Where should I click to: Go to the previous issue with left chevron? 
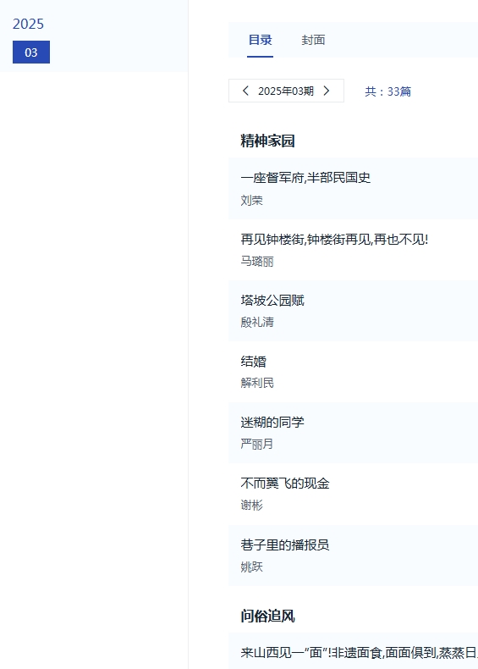click(x=245, y=91)
